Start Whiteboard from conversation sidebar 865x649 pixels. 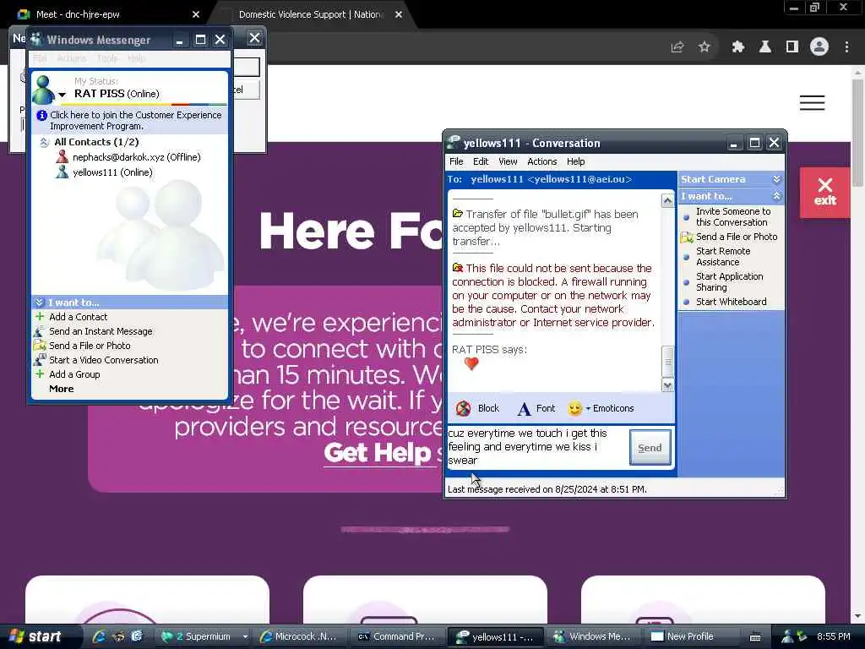click(x=731, y=302)
